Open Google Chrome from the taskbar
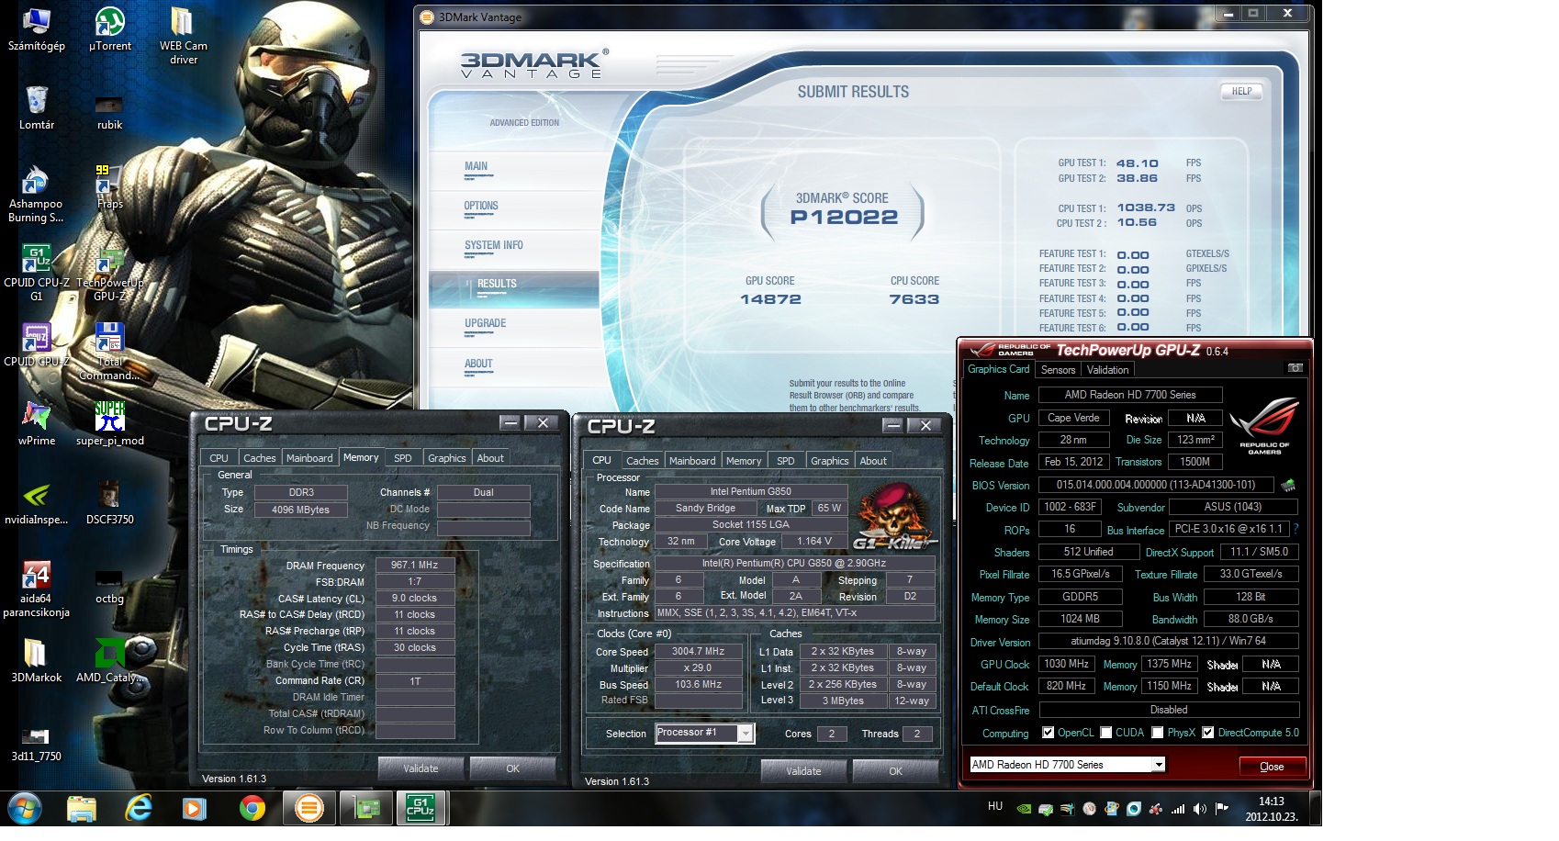This screenshot has width=1559, height=841. click(x=252, y=808)
